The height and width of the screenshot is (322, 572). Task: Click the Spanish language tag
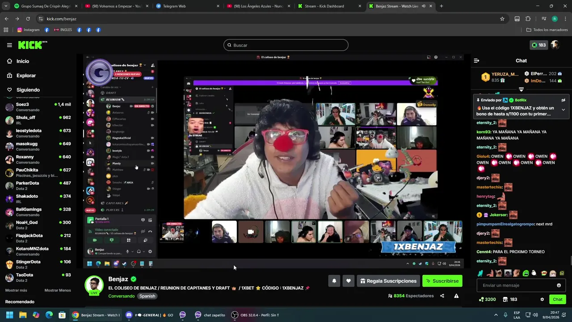point(147,296)
